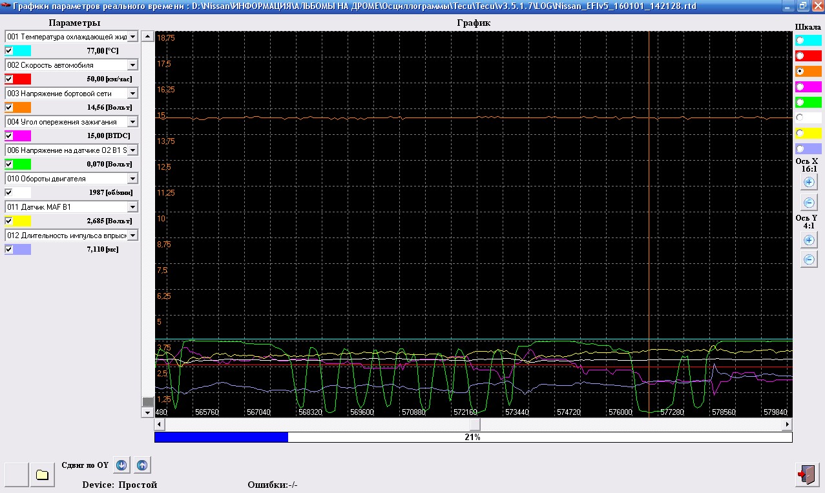Click the blank button beside folder icon
The width and height of the screenshot is (825, 493).
pyautogui.click(x=17, y=475)
